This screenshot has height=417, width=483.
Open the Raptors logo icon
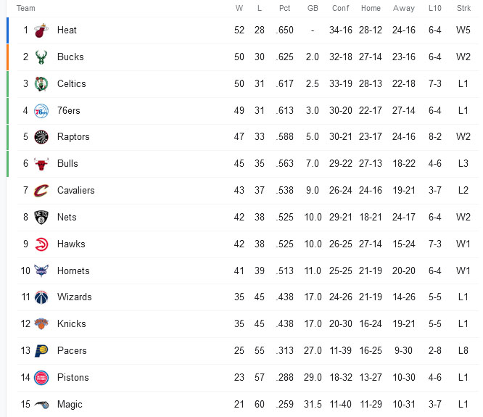click(41, 137)
